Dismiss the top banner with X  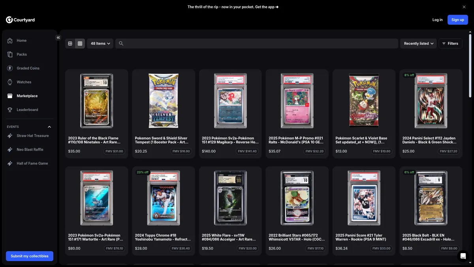pos(464,7)
